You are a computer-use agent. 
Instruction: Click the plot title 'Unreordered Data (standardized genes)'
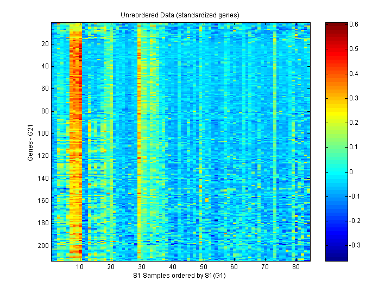tap(180, 15)
